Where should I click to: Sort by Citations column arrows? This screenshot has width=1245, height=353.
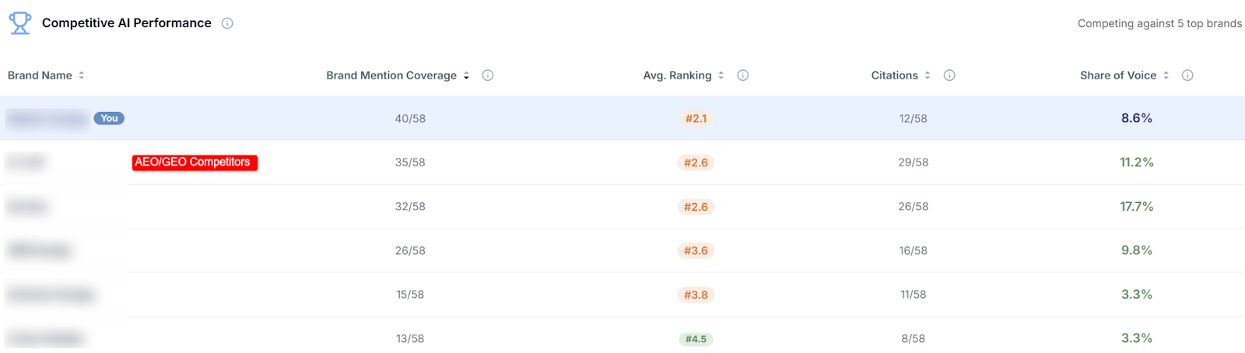[928, 75]
